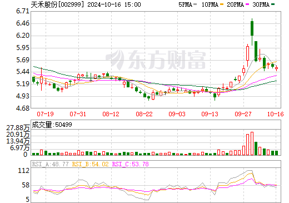289x203 pixels.
Task: Click the 6.71 price axis label
Action: [x=23, y=11]
